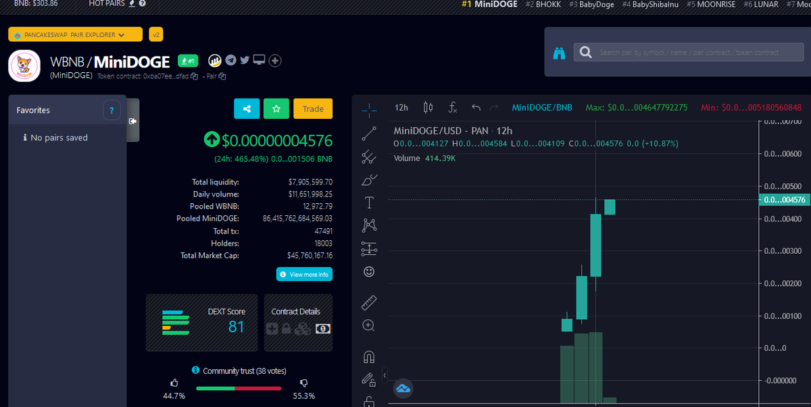Select the text annotation tool
Screen dimensions: 811x407
click(369, 202)
